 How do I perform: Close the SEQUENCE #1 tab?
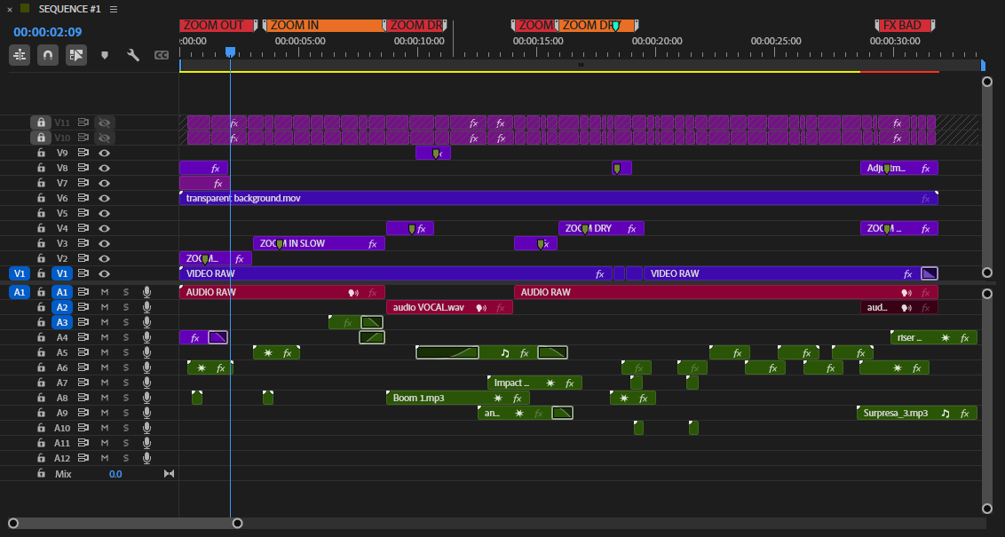[x=10, y=9]
